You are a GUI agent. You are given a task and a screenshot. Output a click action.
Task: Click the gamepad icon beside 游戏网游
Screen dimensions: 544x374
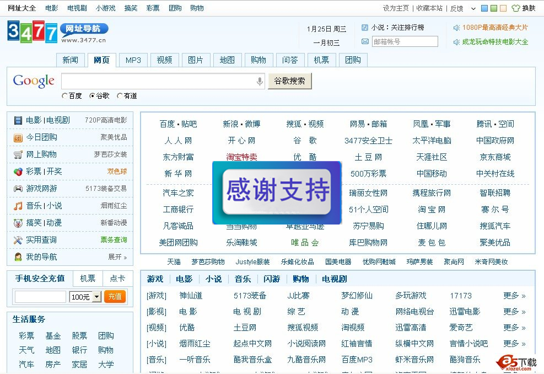coord(18,189)
